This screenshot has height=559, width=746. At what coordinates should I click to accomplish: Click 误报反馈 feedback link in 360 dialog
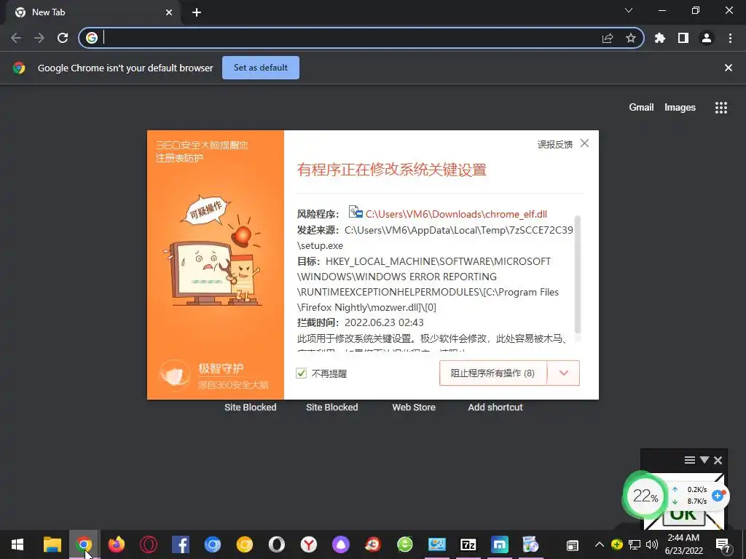coord(554,145)
